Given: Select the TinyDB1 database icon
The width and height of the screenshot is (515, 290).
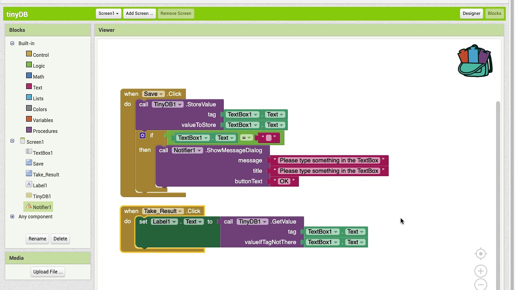Looking at the screenshot, I should (29, 195).
